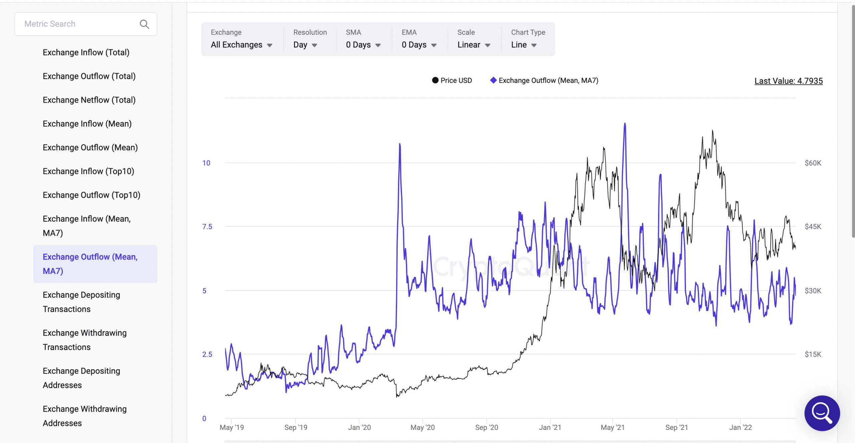Select highlighted Exchange Outflow (Mean, MA7) item
This screenshot has width=855, height=443.
95,264
